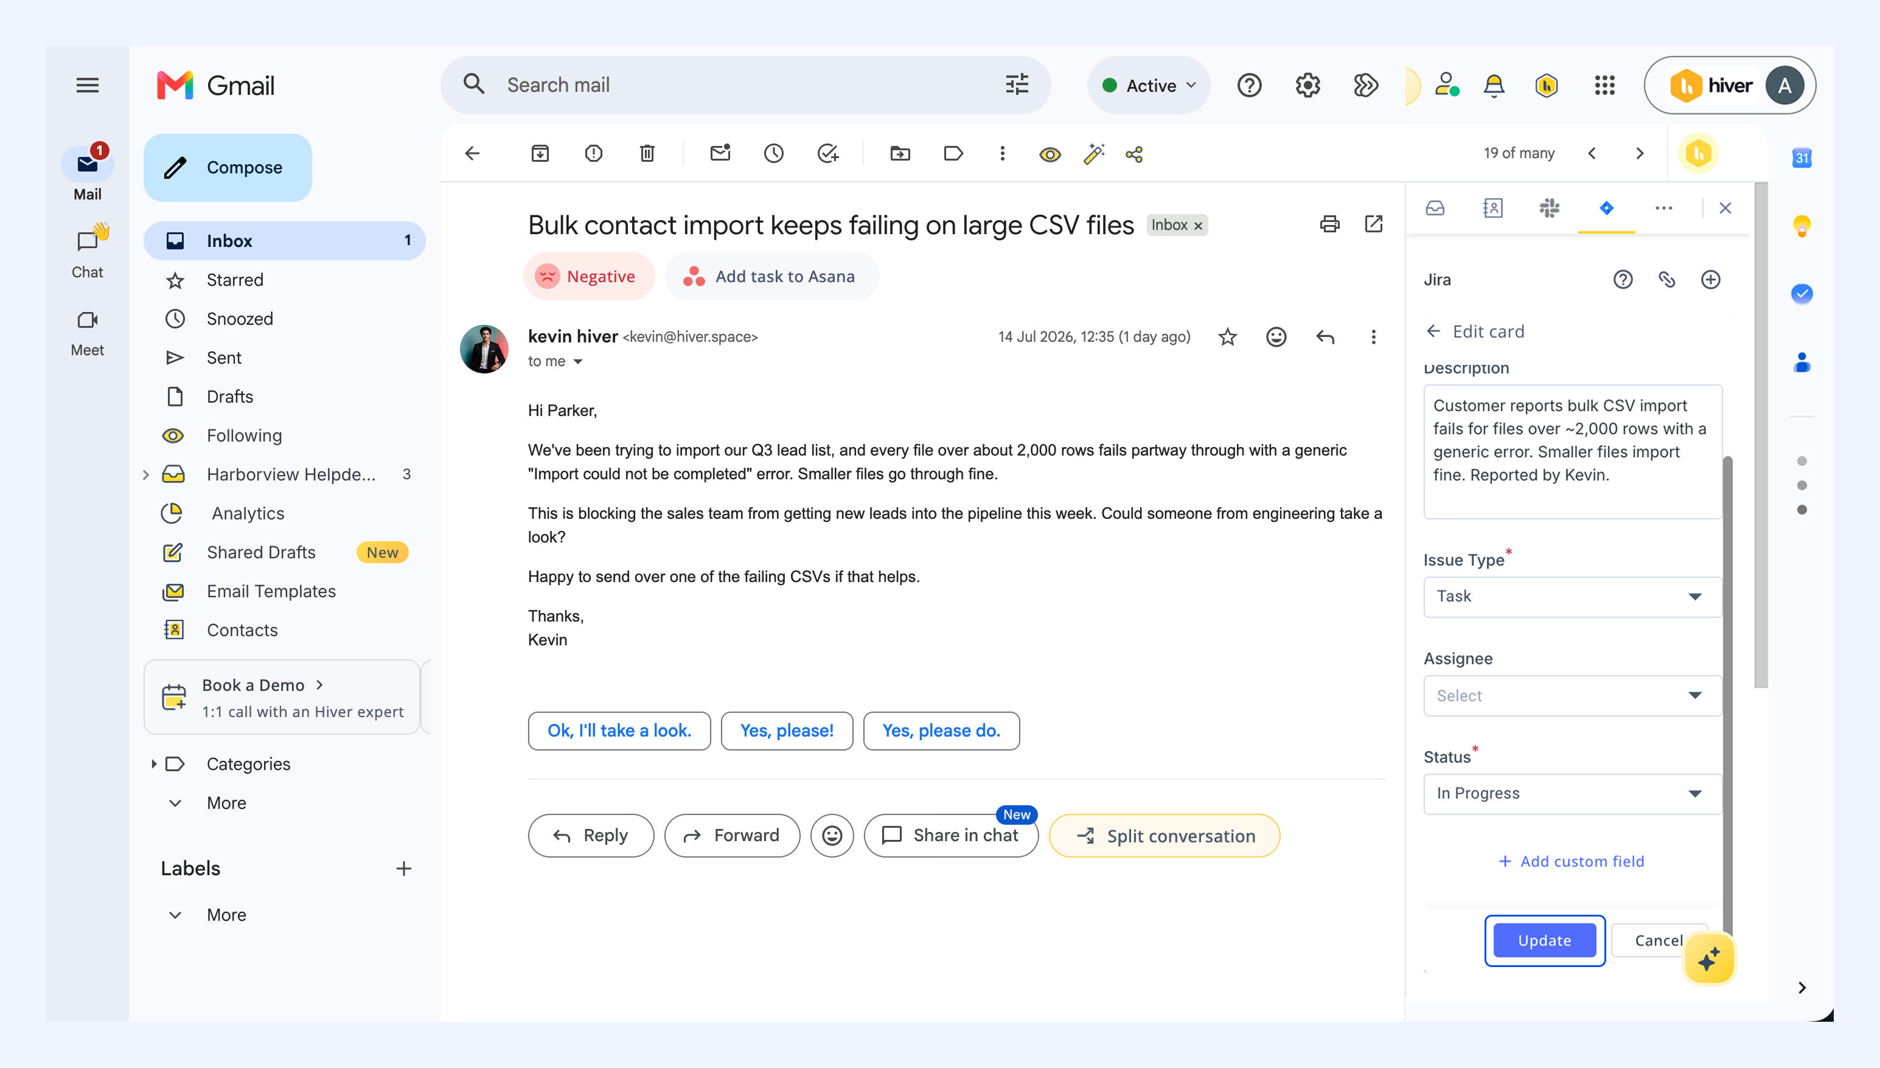
Task: Go back to Jira card from Edit card
Action: click(x=1433, y=331)
